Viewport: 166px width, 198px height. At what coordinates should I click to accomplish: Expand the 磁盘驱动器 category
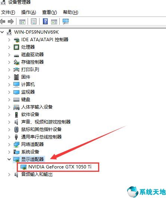tap(9, 55)
